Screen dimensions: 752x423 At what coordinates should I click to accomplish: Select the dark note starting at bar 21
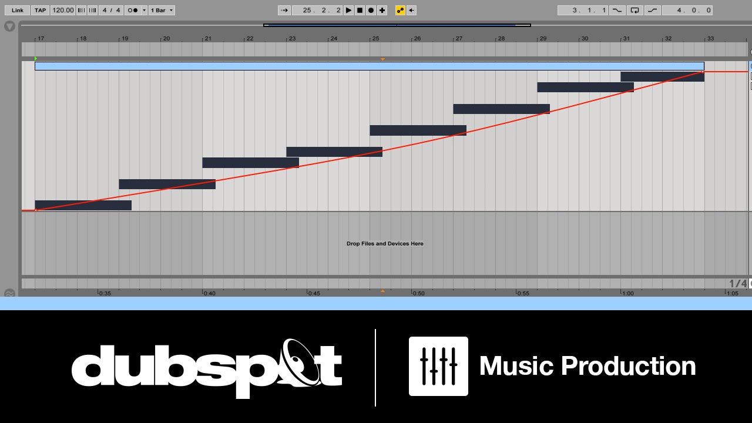coord(250,163)
